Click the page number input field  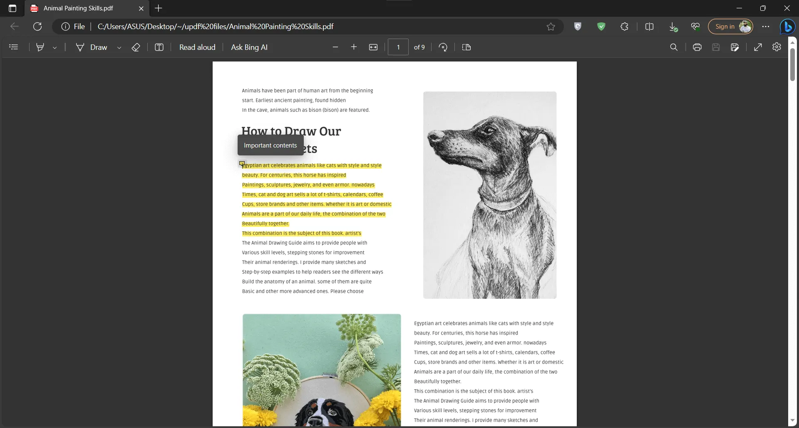click(398, 47)
